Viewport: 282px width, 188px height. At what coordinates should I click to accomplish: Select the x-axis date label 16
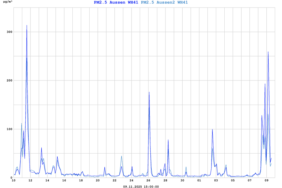[64, 180]
